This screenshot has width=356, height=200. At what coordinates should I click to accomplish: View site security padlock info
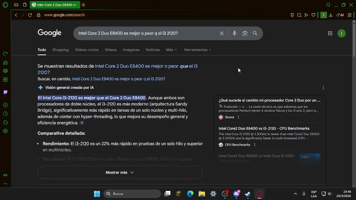pos(39,15)
